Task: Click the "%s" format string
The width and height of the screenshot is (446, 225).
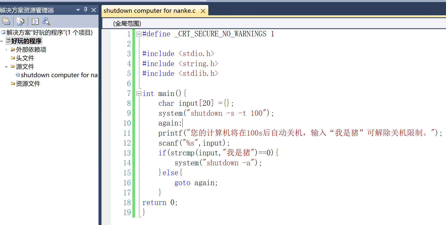Action: [x=190, y=143]
